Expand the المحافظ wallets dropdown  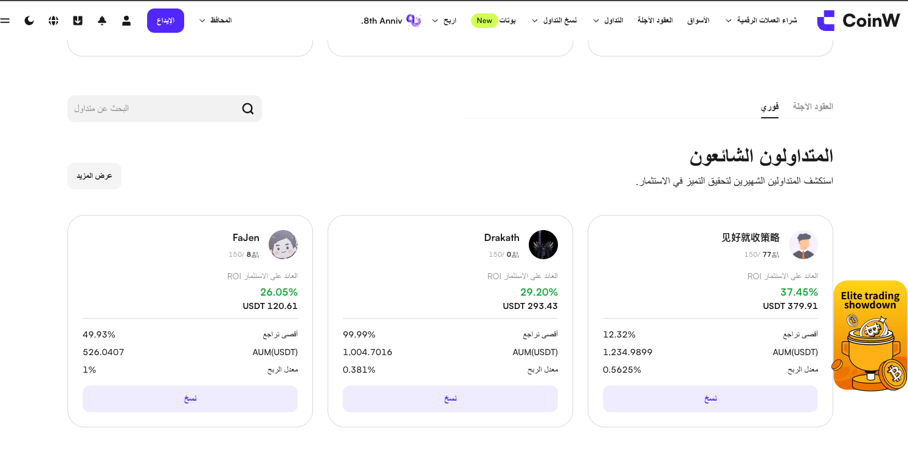pos(215,21)
